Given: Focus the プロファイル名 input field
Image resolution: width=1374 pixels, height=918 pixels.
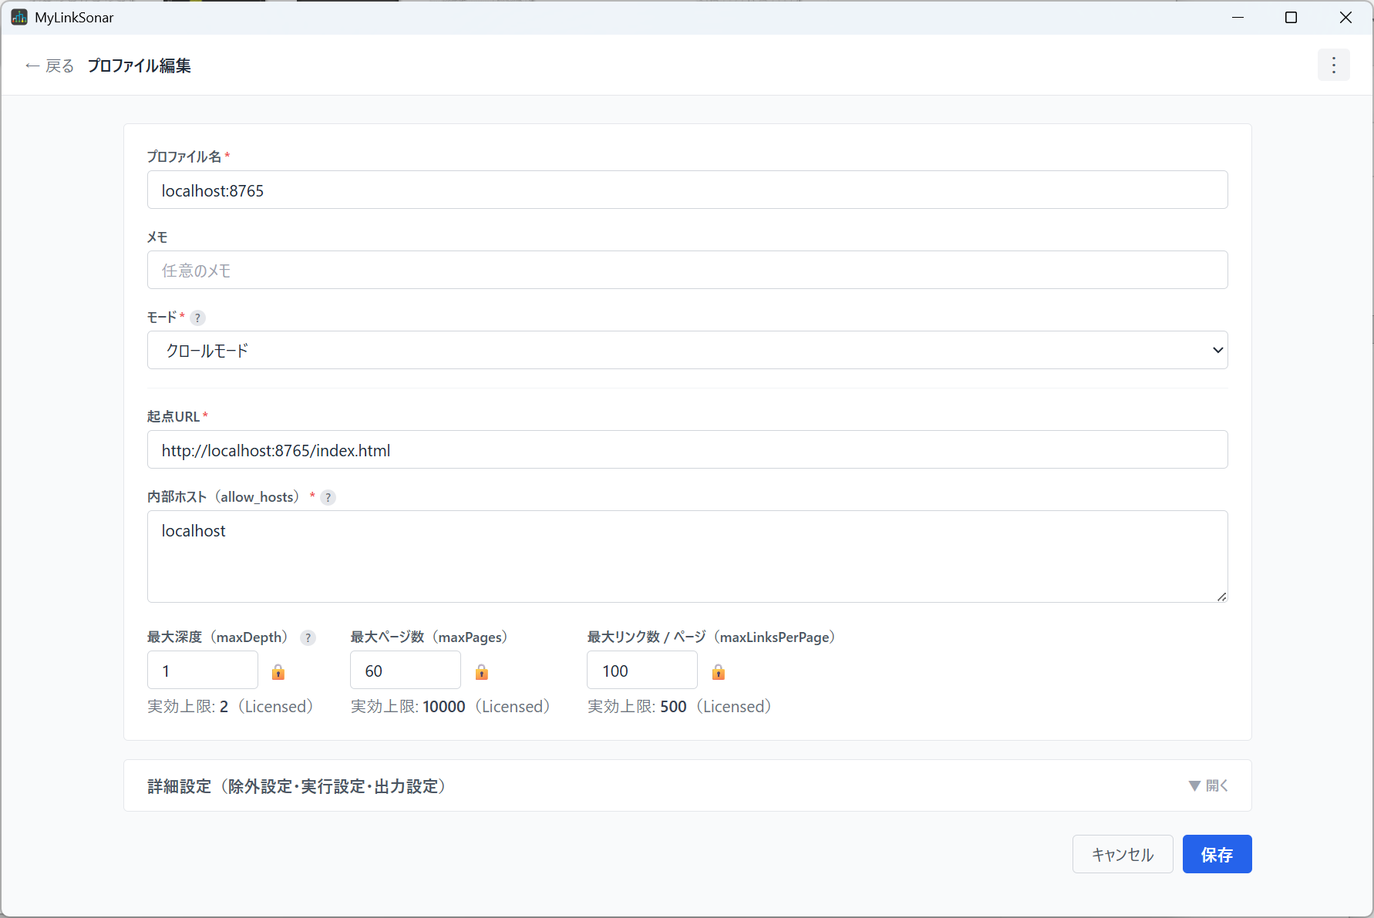Looking at the screenshot, I should coord(687,190).
